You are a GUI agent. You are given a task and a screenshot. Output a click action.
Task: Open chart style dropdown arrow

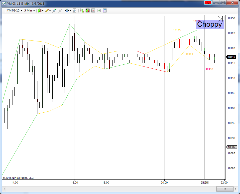(43, 10)
